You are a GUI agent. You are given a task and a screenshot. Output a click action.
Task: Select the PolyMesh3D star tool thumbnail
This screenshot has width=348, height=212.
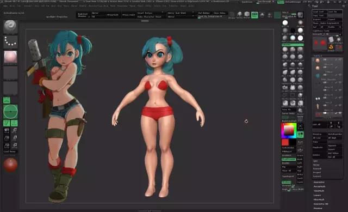pyautogui.click(x=338, y=40)
